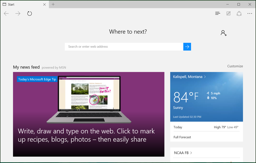Screen dimensions: 256x163
Task: Click the laptop tip image
Action: pos(89,99)
